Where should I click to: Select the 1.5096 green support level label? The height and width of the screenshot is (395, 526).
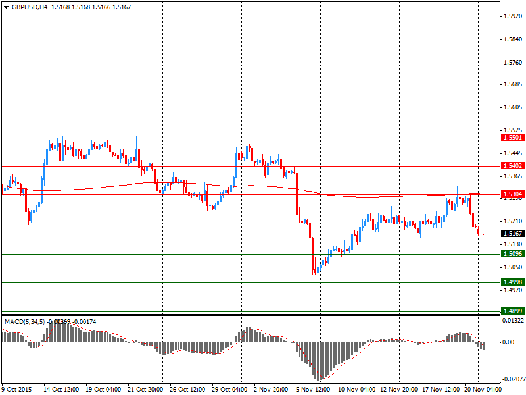pos(513,254)
